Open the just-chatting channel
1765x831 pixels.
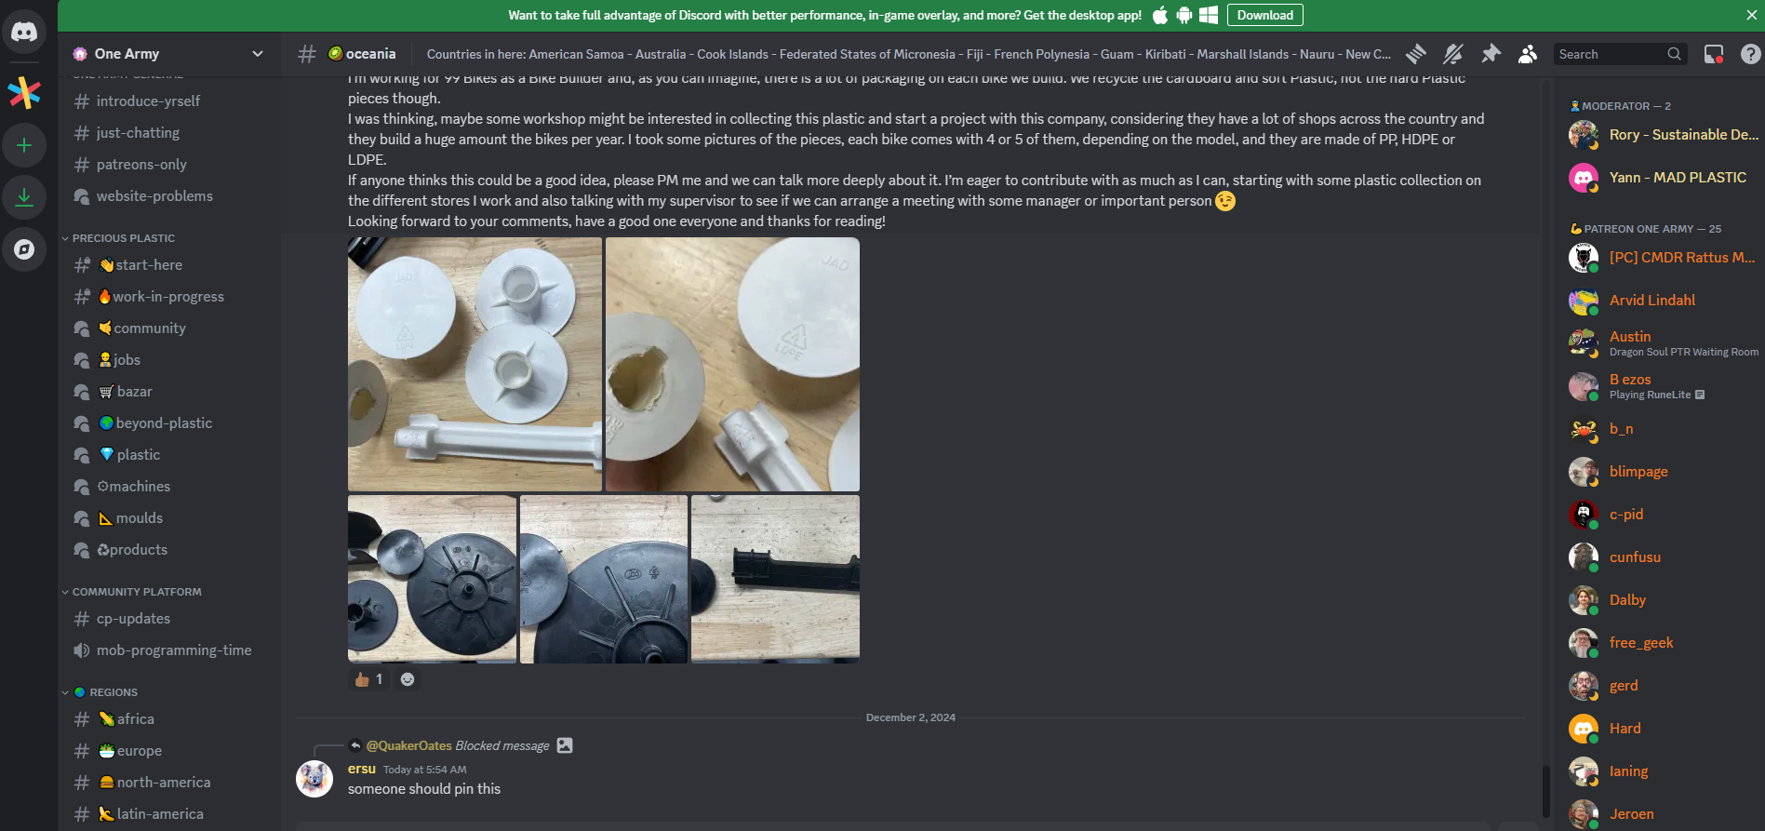coord(138,133)
